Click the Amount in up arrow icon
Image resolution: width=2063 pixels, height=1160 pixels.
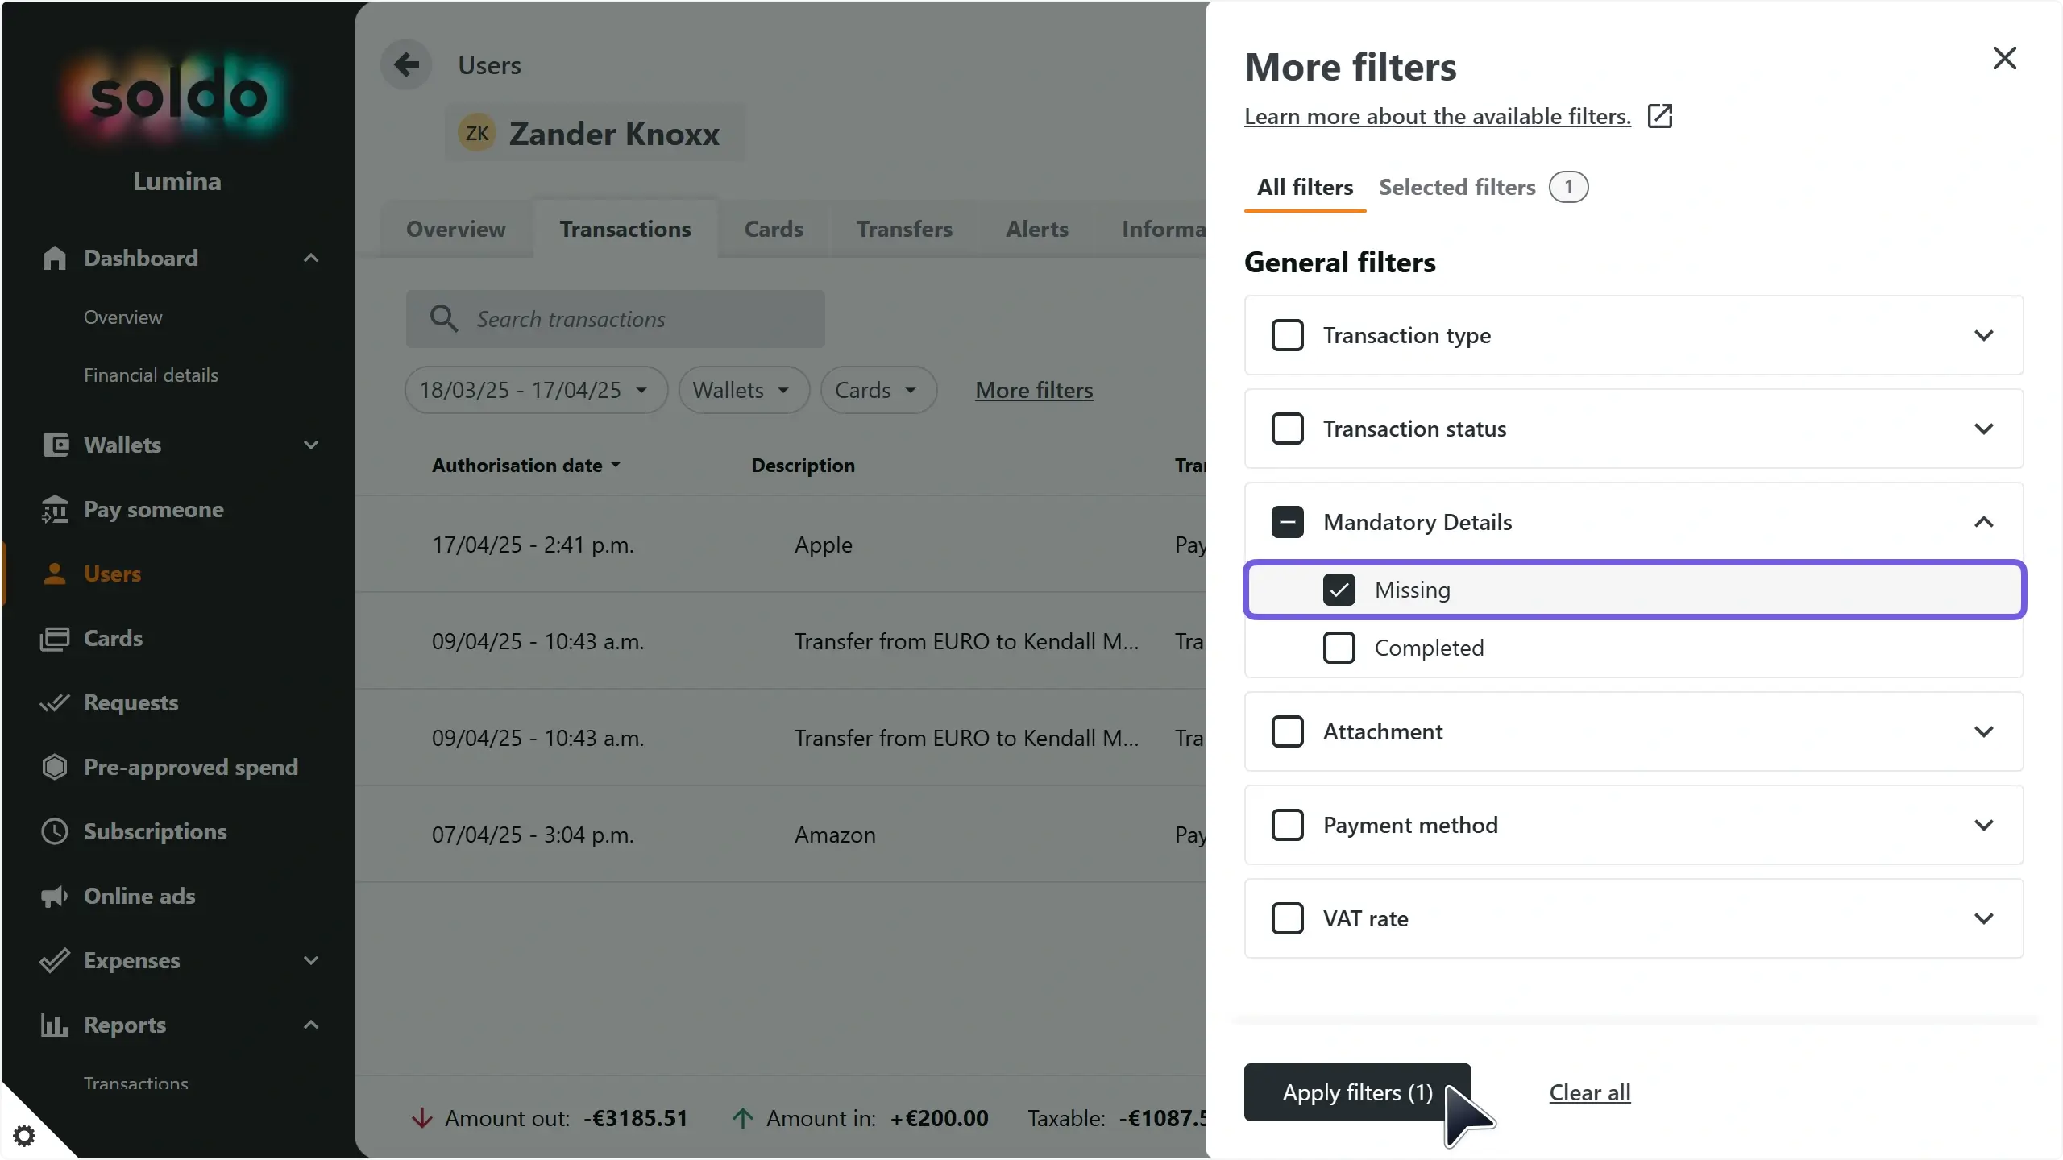743,1118
